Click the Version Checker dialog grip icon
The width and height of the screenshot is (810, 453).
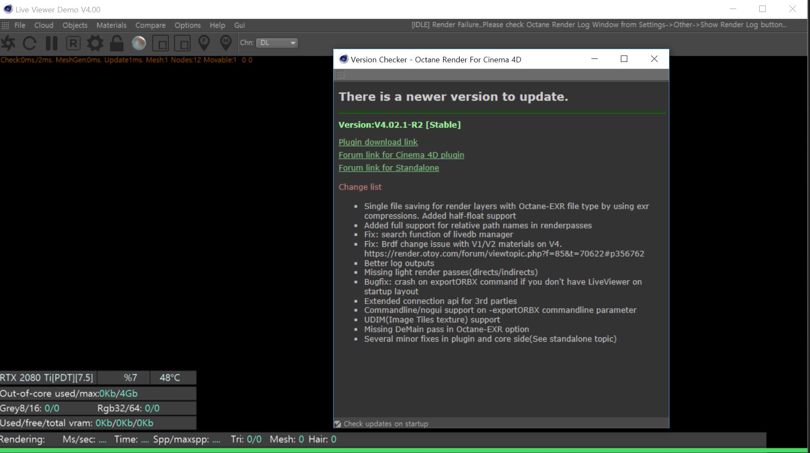click(340, 75)
